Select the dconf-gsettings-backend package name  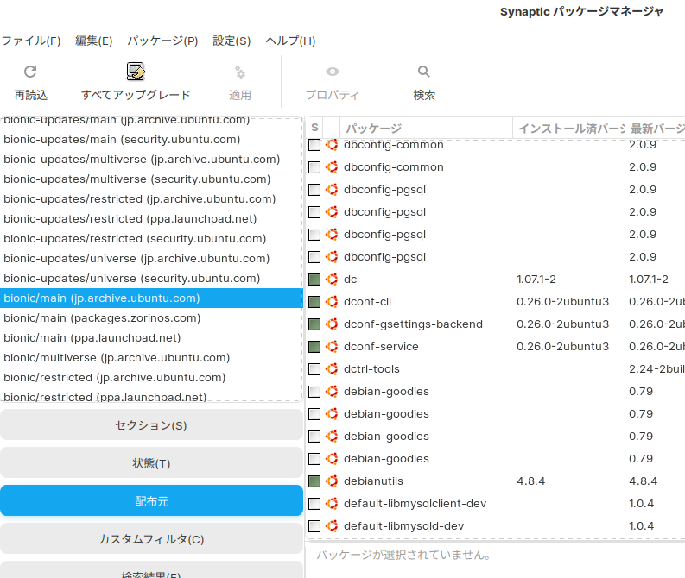coord(413,324)
